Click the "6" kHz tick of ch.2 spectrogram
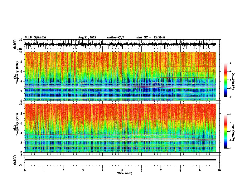 coord(22,123)
